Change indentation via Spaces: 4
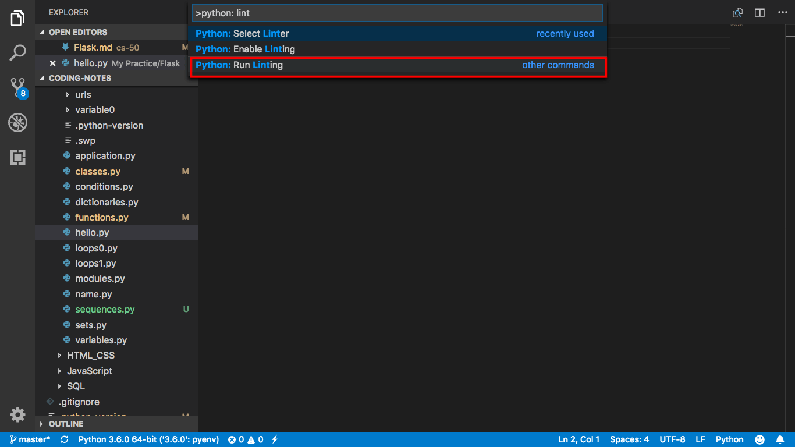Viewport: 795px width, 447px height. (629, 439)
